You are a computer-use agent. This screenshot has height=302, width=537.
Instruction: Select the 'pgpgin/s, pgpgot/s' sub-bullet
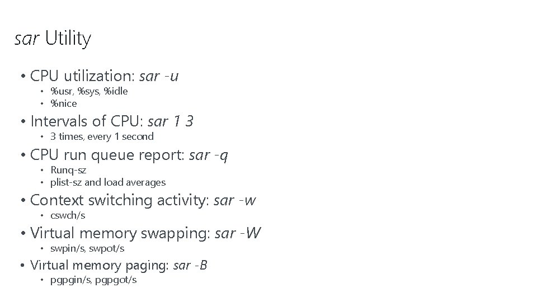tap(93, 280)
